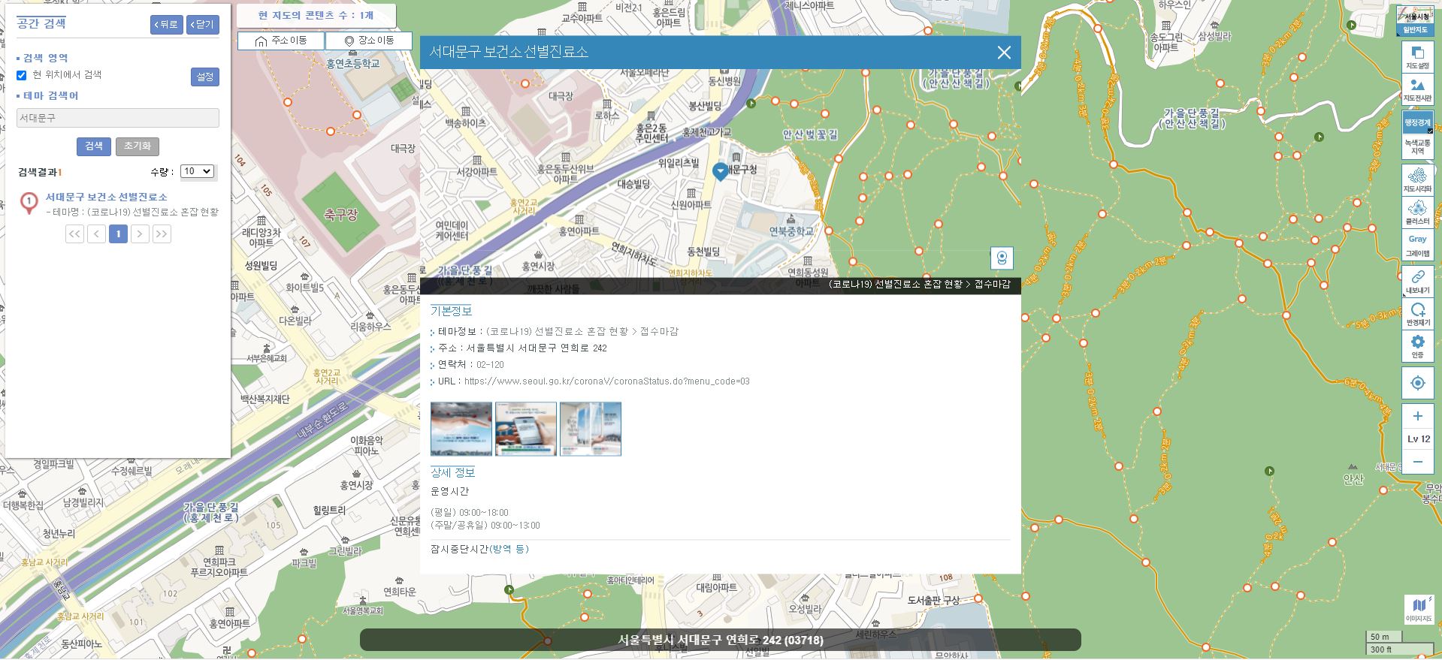Go to previous results page

pyautogui.click(x=96, y=234)
